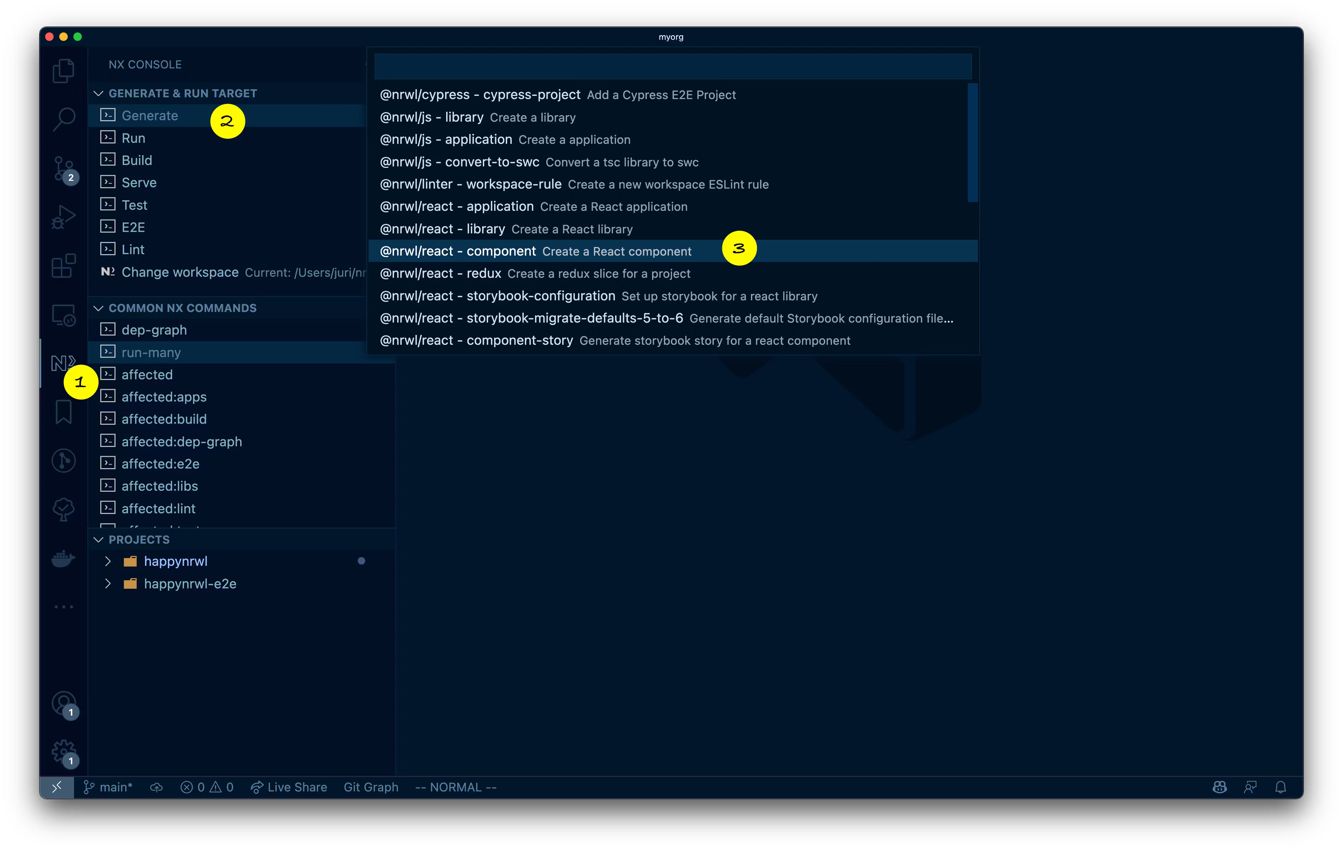The width and height of the screenshot is (1343, 851).
Task: Click the generator list scrollbar
Action: (972, 143)
